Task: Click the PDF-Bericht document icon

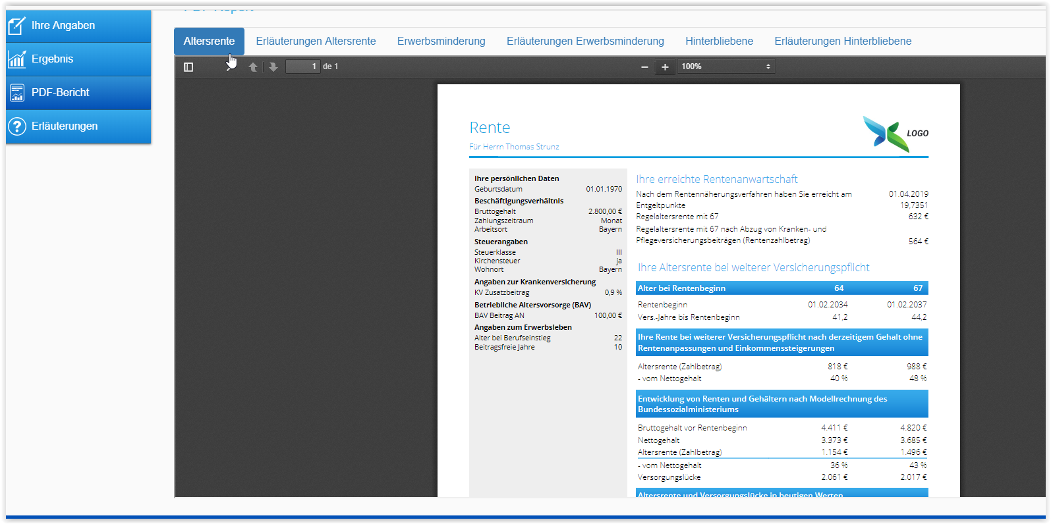Action: tap(16, 93)
